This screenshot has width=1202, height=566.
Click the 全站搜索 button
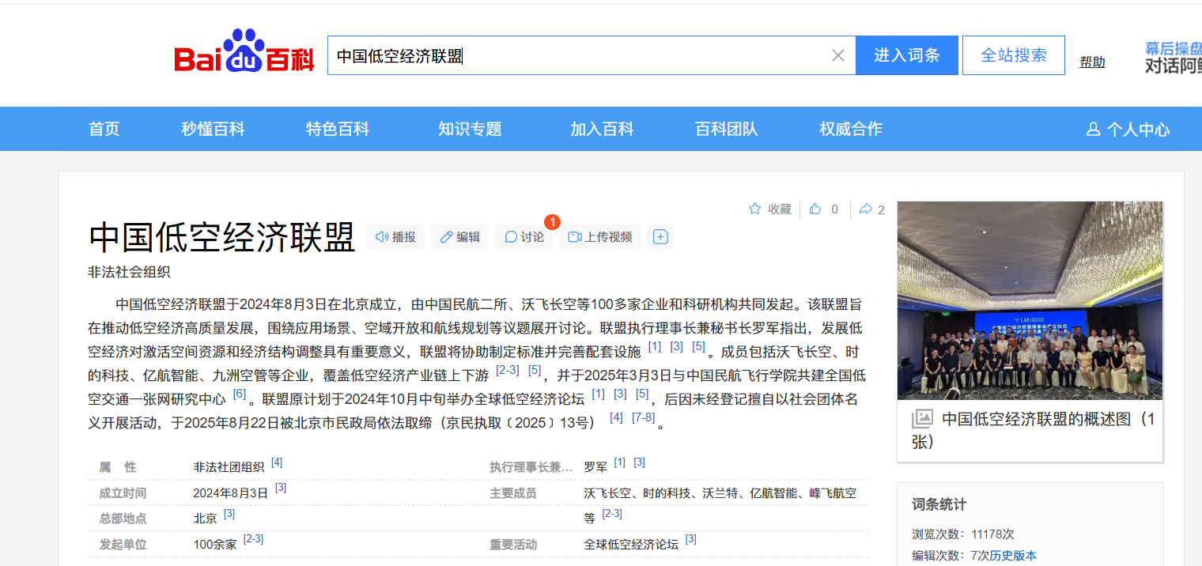(1013, 55)
